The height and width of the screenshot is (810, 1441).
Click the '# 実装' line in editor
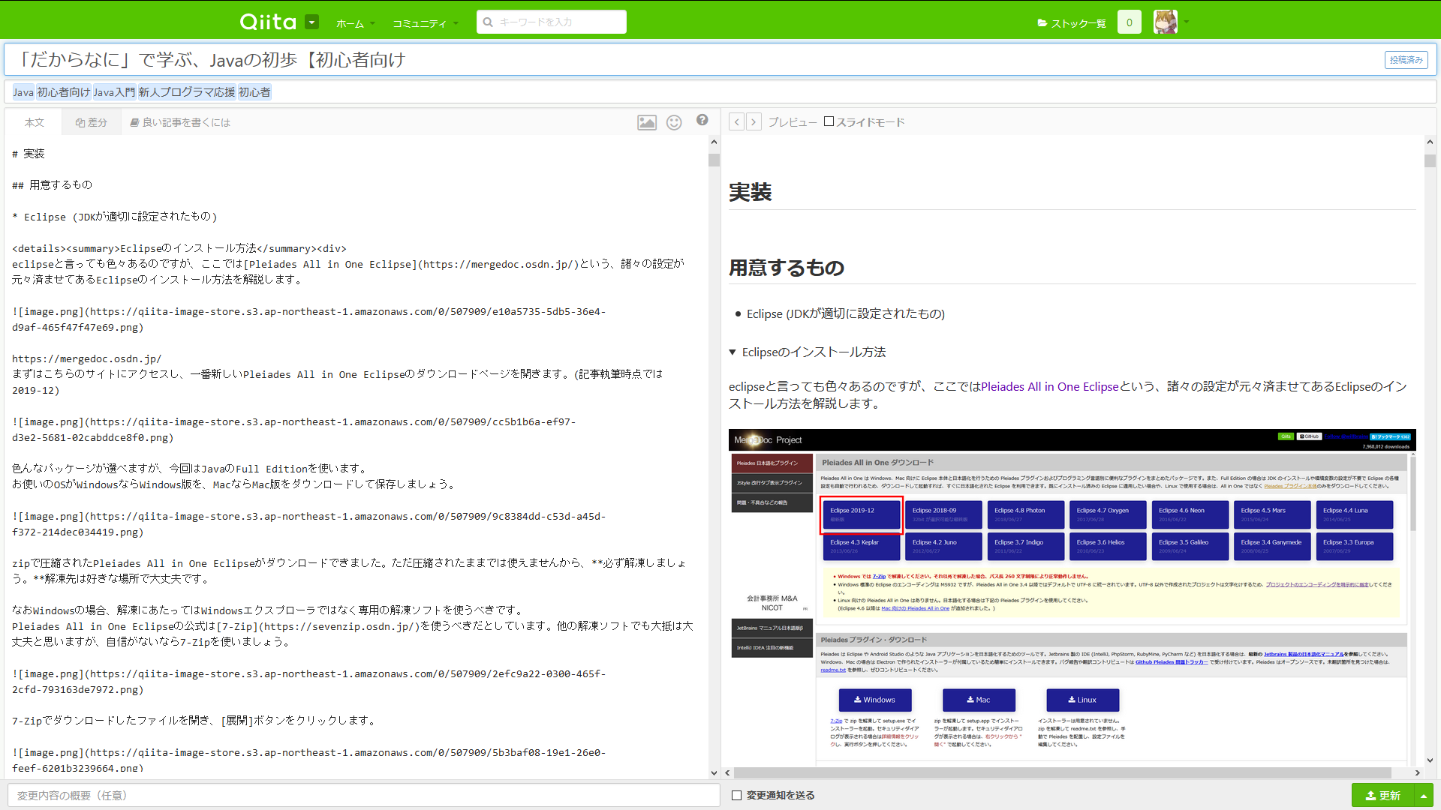point(29,154)
